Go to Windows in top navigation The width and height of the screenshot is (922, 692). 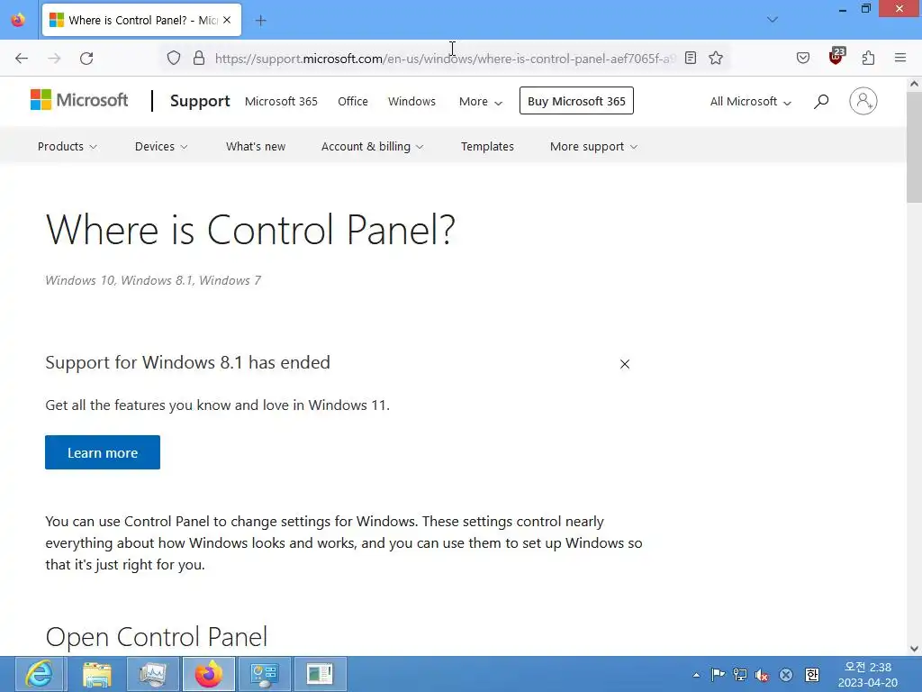[411, 101]
